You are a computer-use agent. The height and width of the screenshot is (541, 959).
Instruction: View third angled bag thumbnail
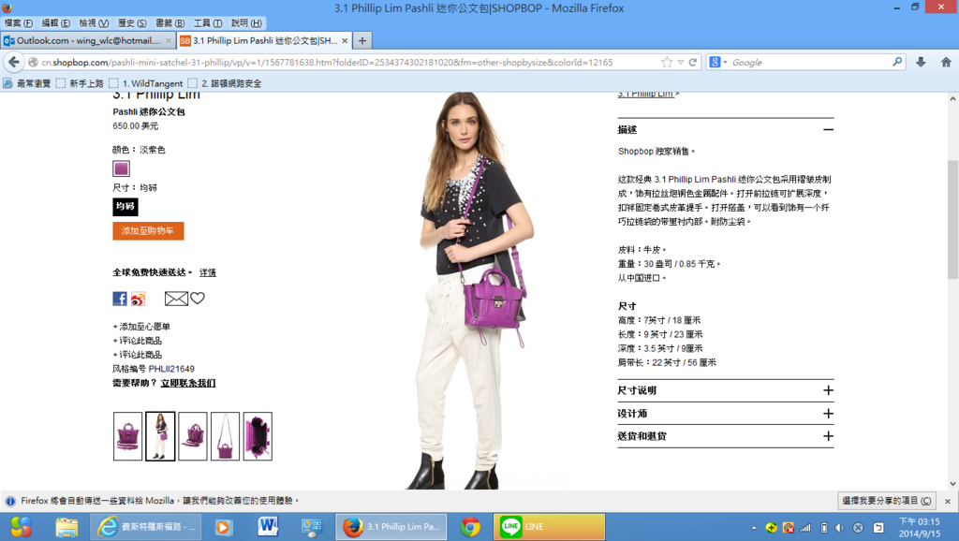(x=193, y=436)
